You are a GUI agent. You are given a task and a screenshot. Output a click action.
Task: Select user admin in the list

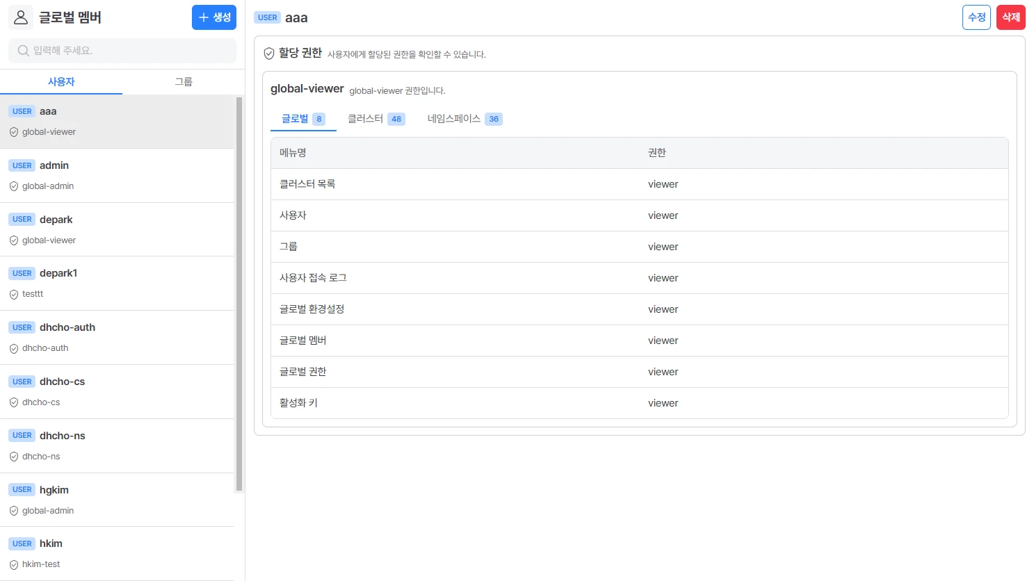coord(117,176)
